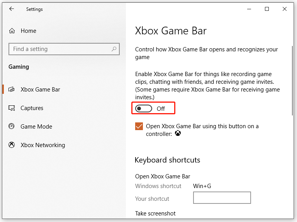Click the Game Mode gauge icon
297x222 pixels.
tap(12, 126)
